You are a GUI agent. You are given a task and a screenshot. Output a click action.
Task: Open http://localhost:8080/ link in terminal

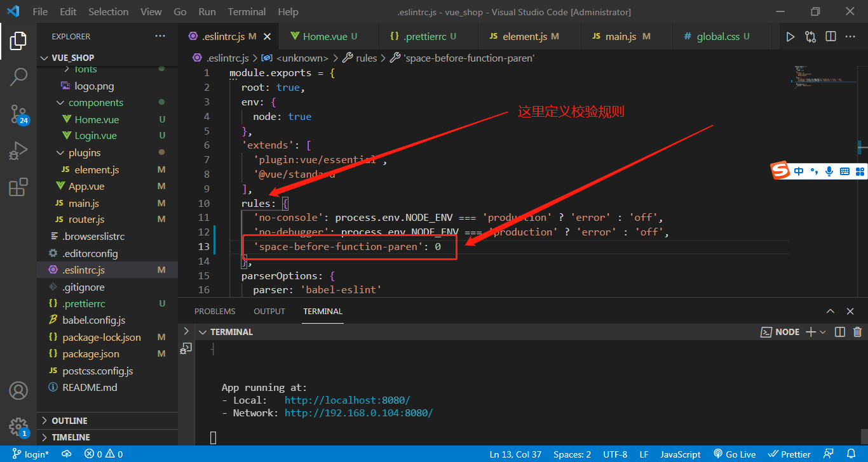[347, 400]
